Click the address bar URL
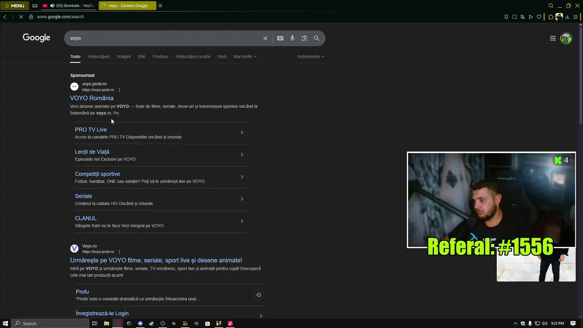Viewport: 583px width, 328px height. tap(60, 17)
